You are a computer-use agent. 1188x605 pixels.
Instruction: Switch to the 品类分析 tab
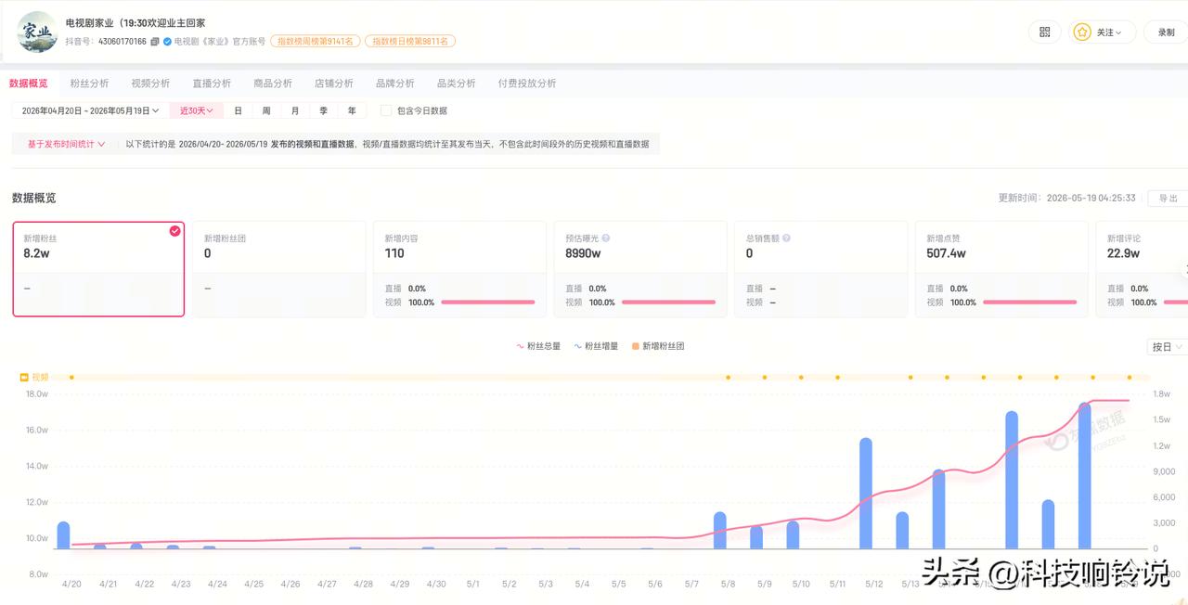pyautogui.click(x=457, y=84)
